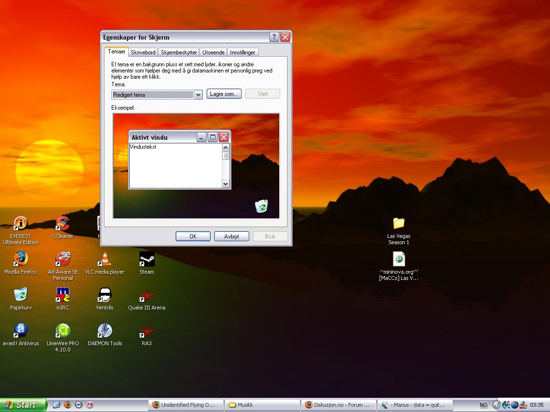Switch to the Innstillinger tab

coord(243,52)
